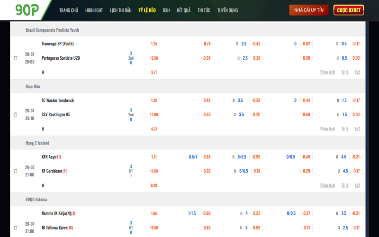Open the Trang Chủ menu
This screenshot has width=379, height=237.
tap(69, 10)
